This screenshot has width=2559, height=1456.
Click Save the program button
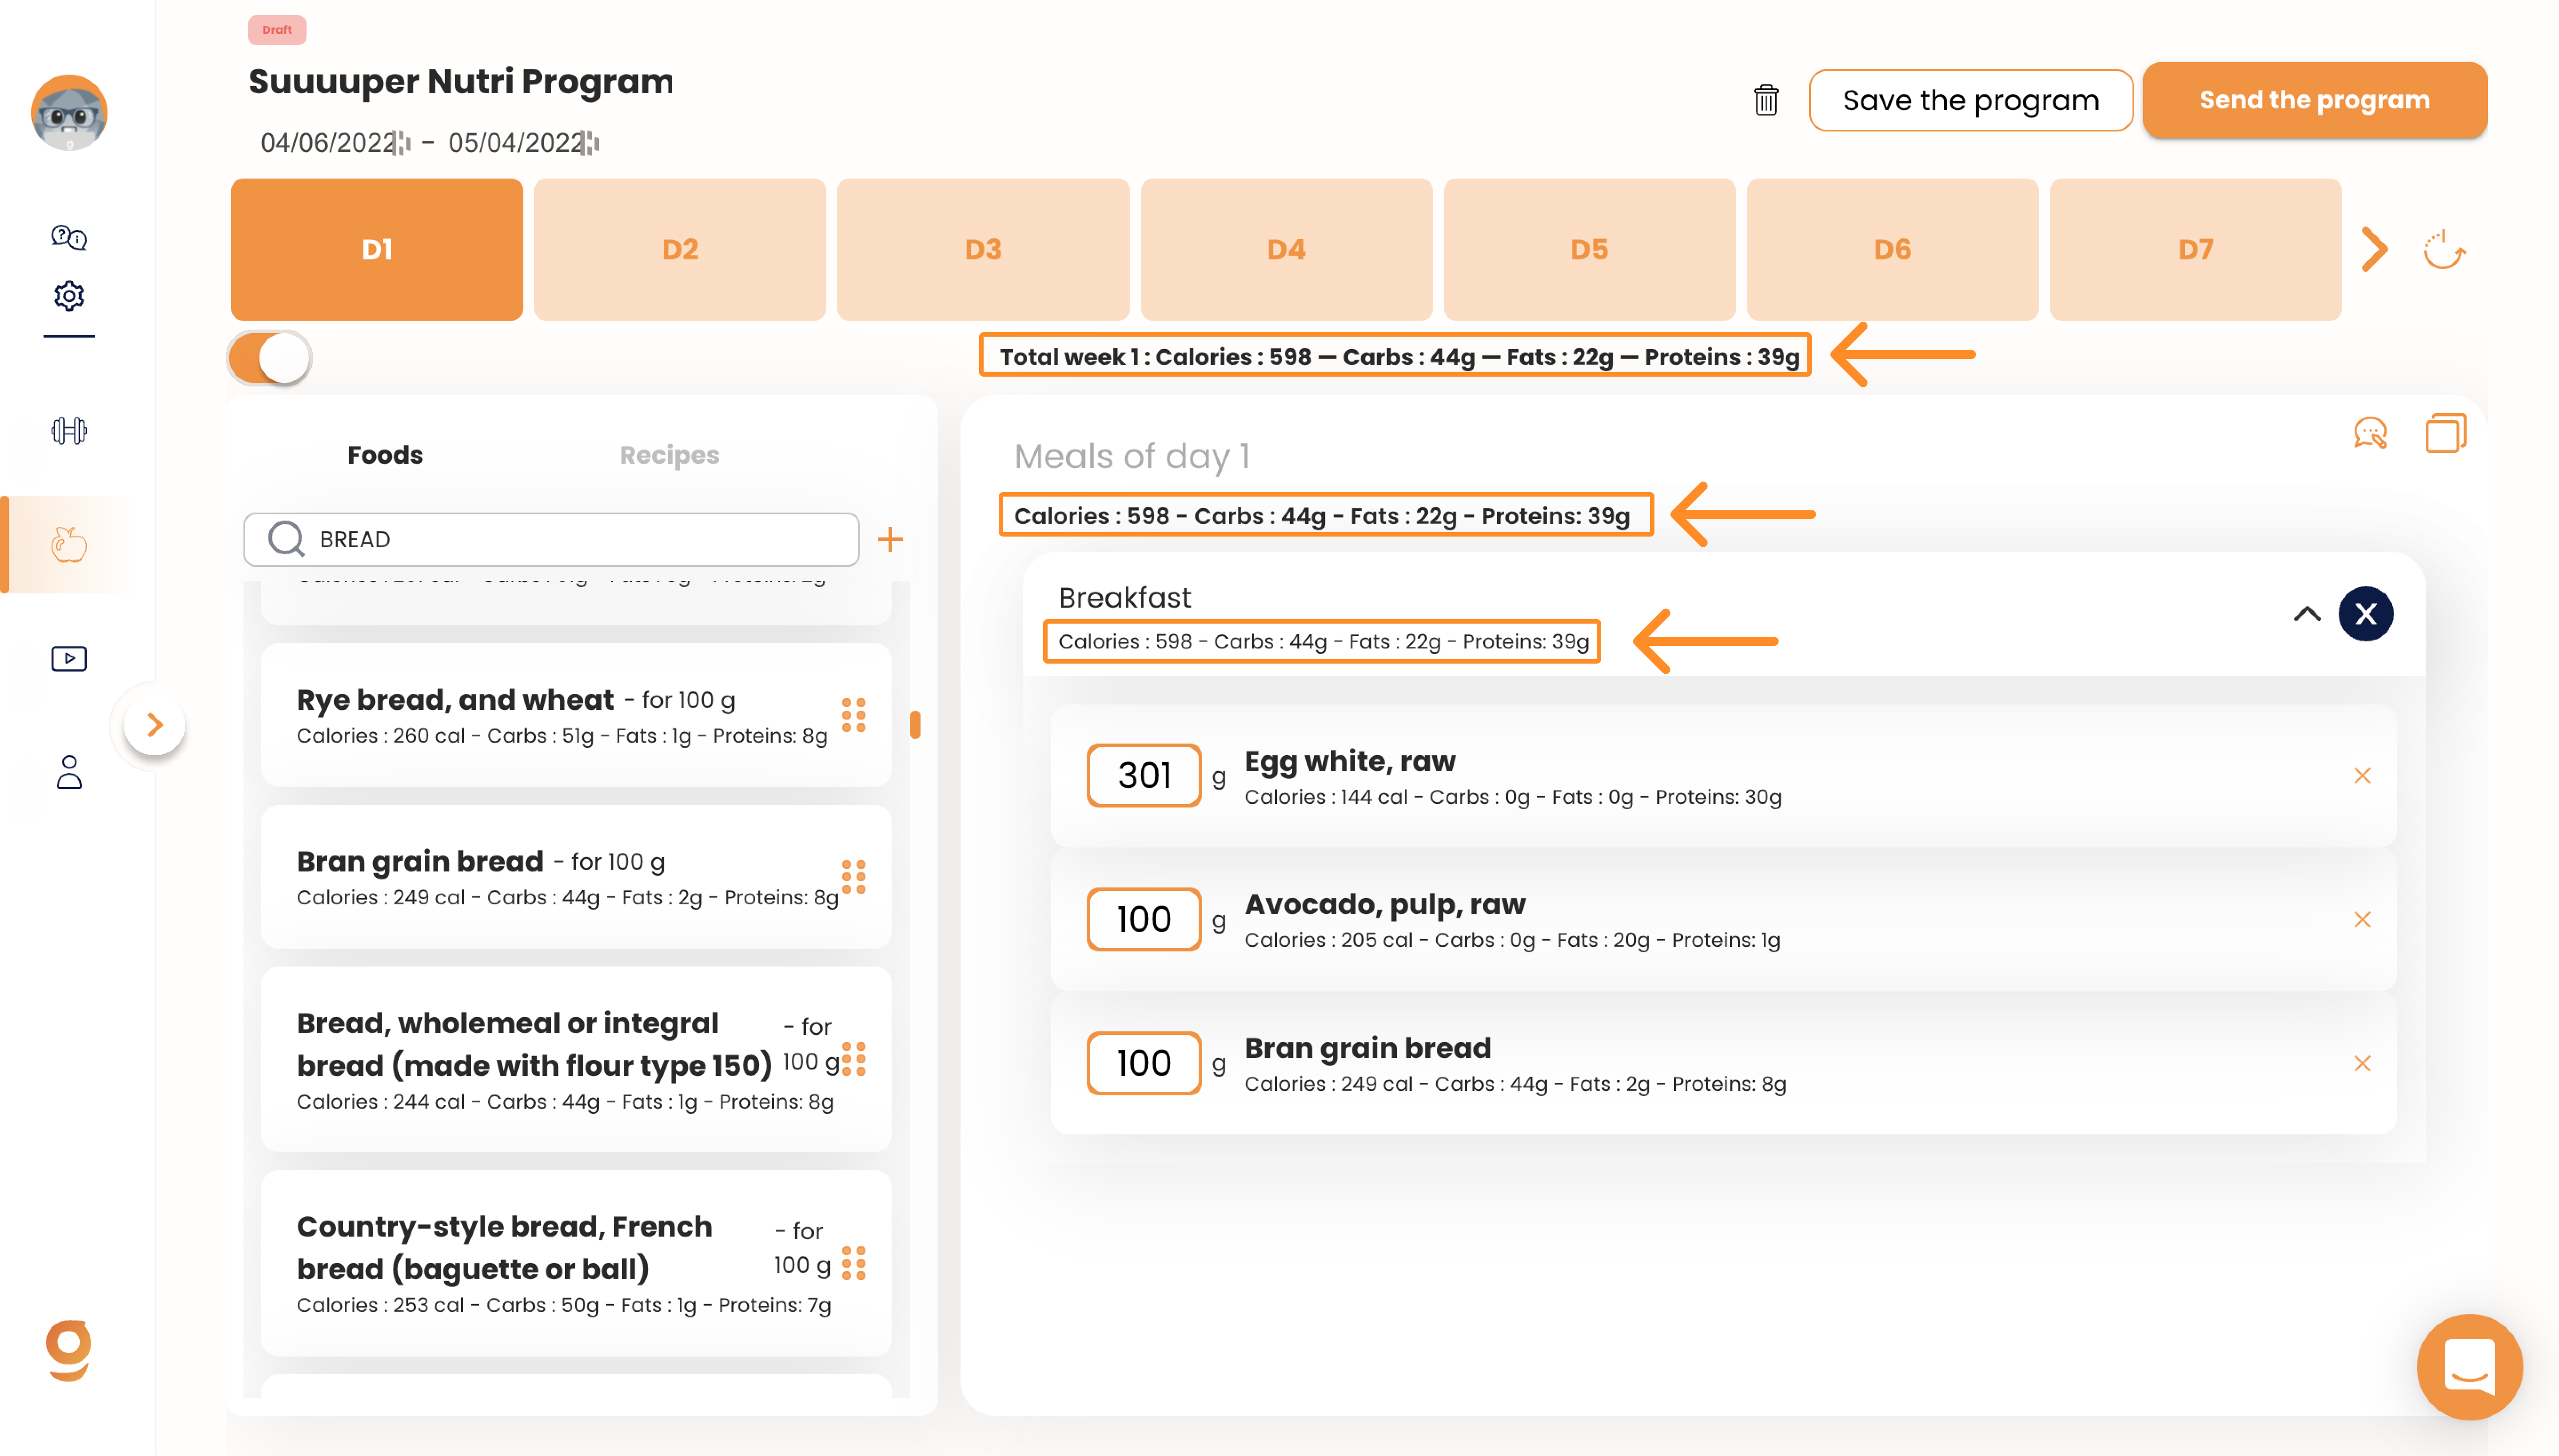pos(1970,100)
